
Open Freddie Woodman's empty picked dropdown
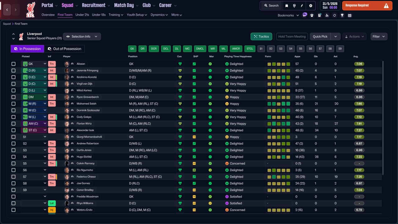coord(34,197)
